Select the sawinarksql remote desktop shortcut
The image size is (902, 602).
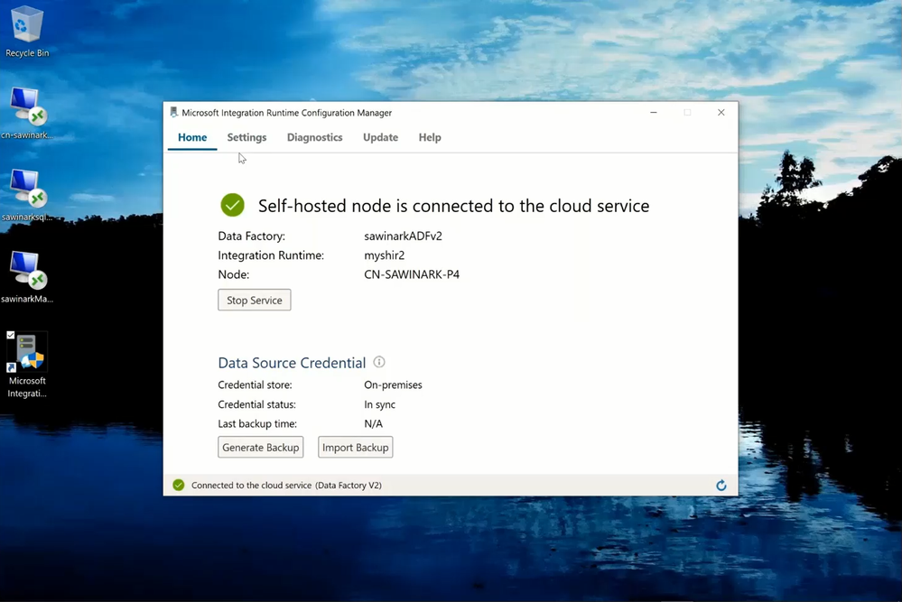tap(26, 196)
